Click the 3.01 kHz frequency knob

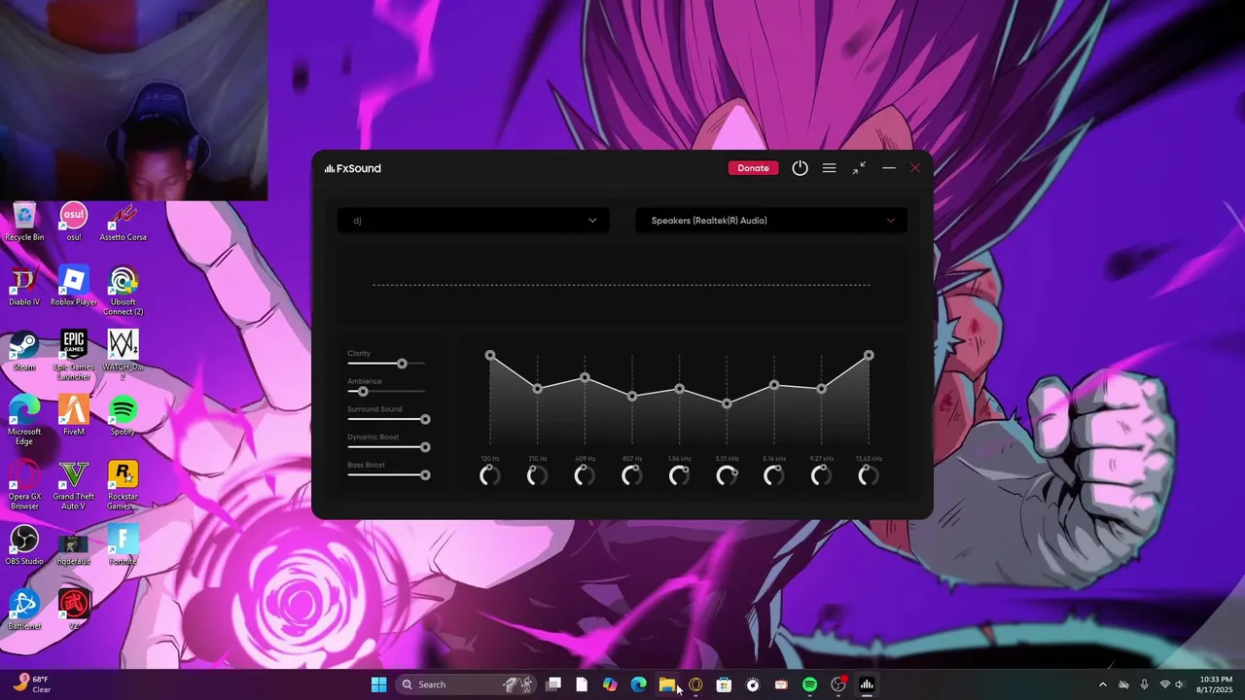pos(727,475)
